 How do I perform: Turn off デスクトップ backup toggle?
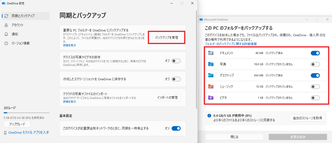(x=315, y=75)
